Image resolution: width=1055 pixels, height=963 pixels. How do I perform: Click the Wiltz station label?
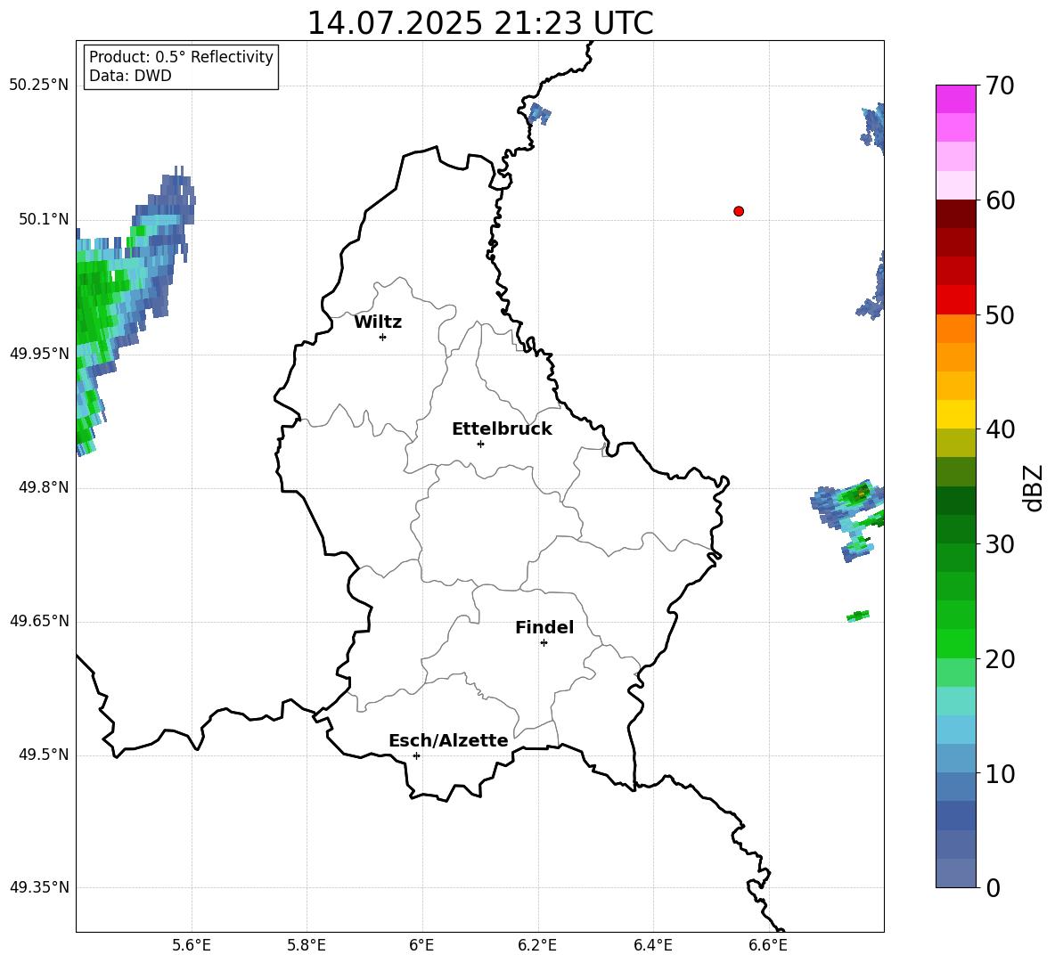click(x=378, y=322)
